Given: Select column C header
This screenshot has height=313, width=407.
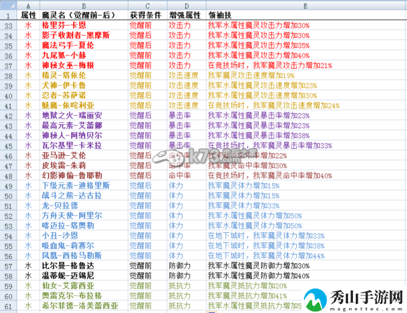Looking at the screenshot, I should coord(147,6).
